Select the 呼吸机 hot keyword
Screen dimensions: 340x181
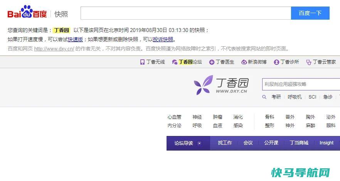point(295,97)
